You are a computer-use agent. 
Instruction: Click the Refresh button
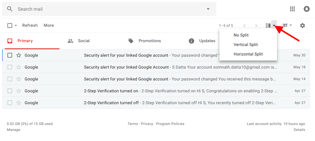[x=30, y=26]
